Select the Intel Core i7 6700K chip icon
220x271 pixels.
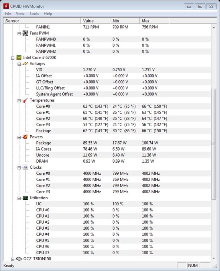coord(19,58)
